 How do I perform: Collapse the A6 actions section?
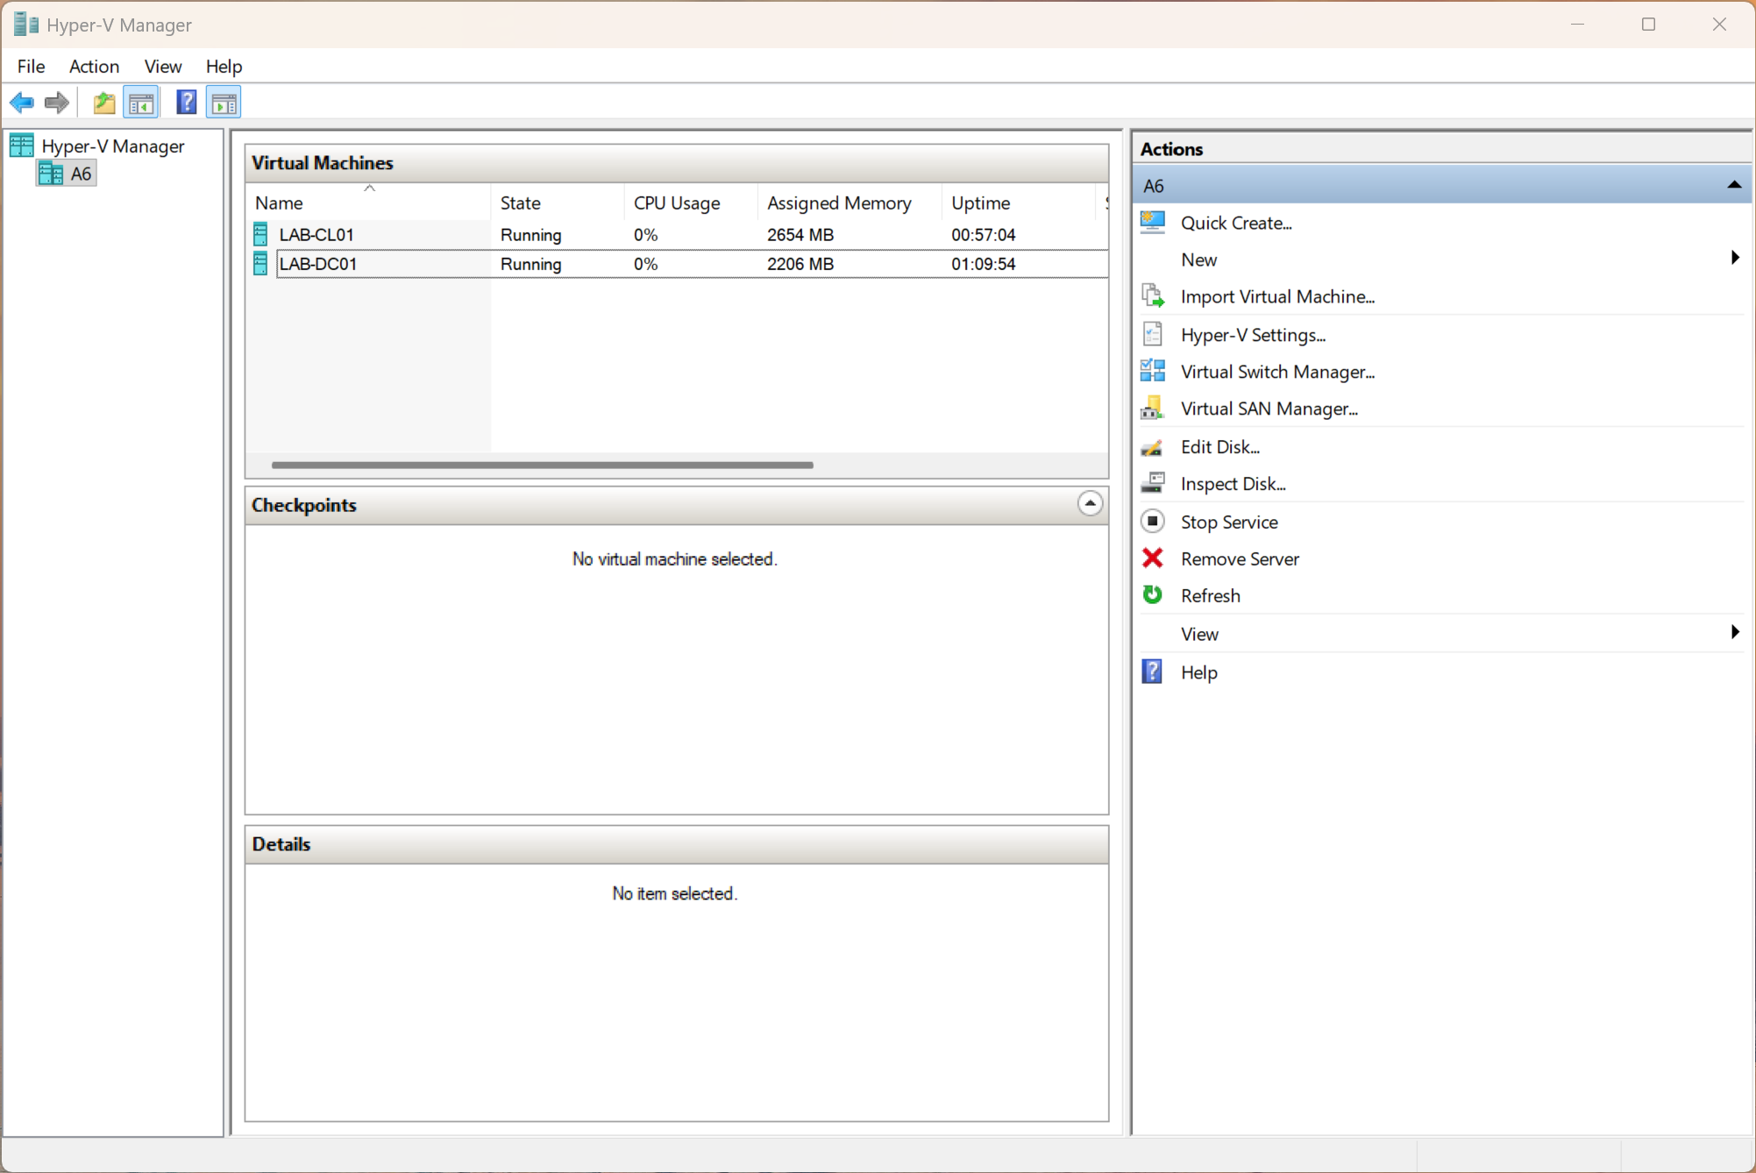point(1734,185)
